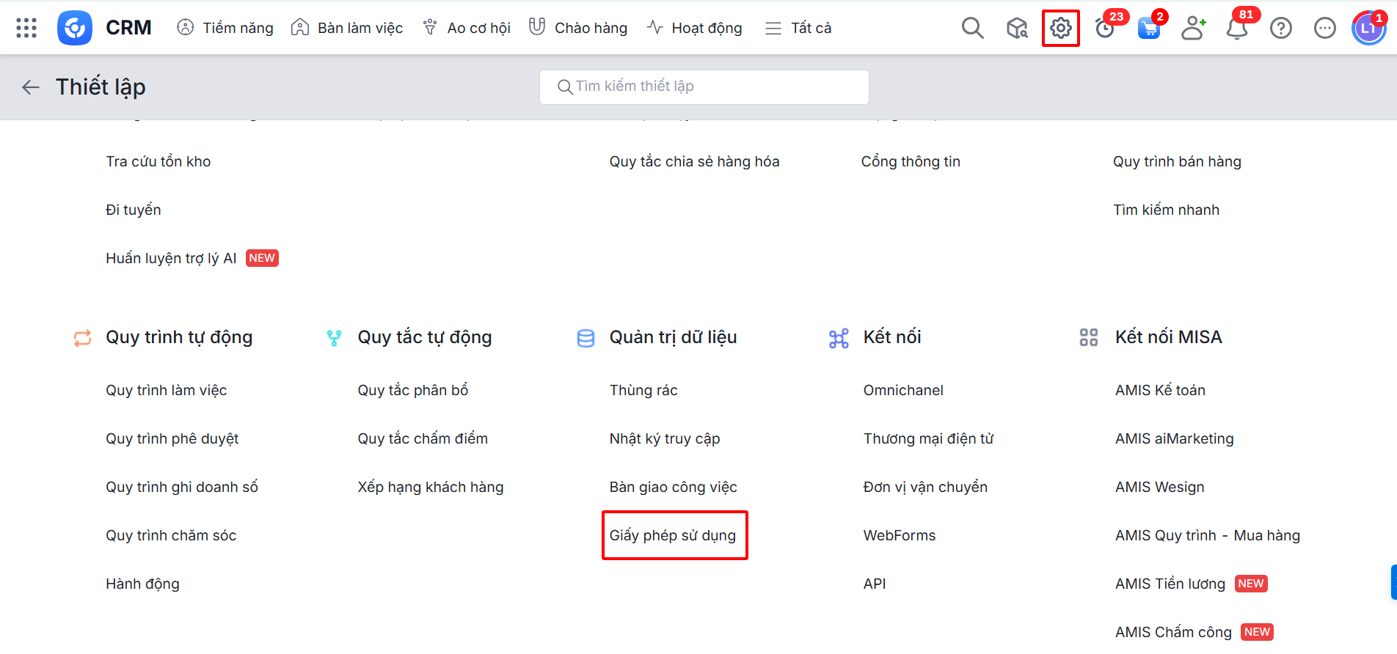Focus the Tìm kiếm thiết lập search field

tap(704, 87)
